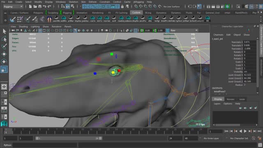Open the Render layer tab
Viewport: 263px width, 148px height.
pos(231,99)
